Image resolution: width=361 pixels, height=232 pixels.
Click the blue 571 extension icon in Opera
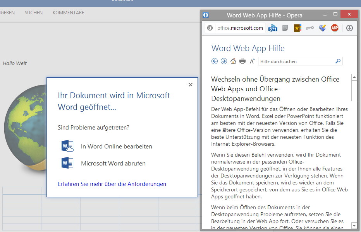(273, 28)
